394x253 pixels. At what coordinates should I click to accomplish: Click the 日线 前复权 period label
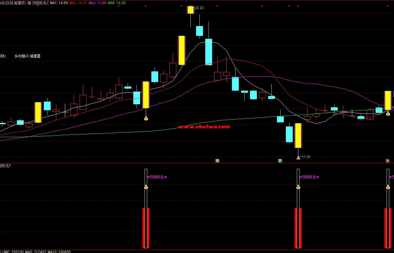point(16,3)
